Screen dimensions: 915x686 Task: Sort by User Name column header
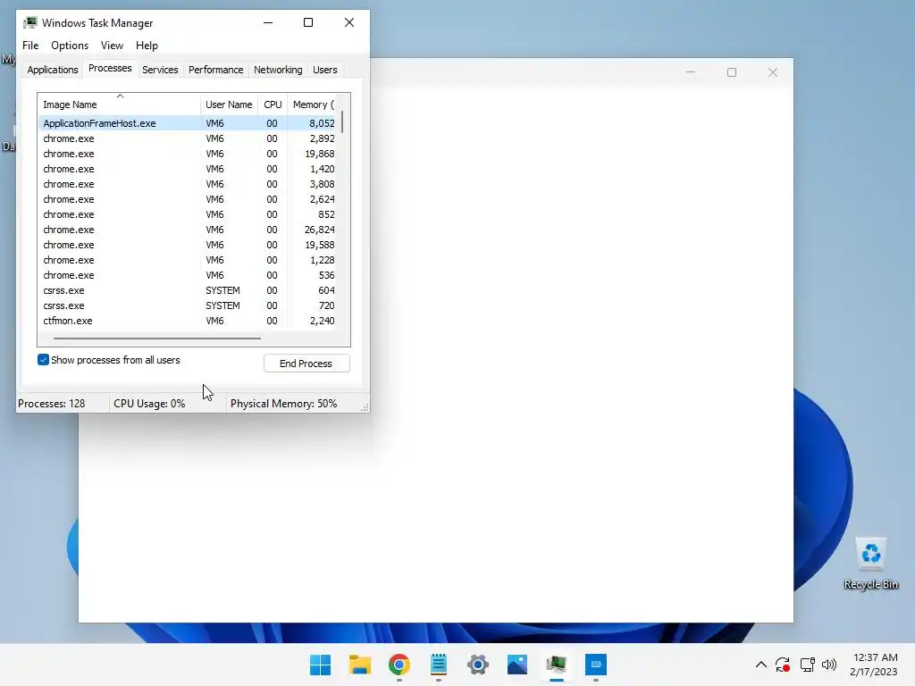pyautogui.click(x=229, y=105)
